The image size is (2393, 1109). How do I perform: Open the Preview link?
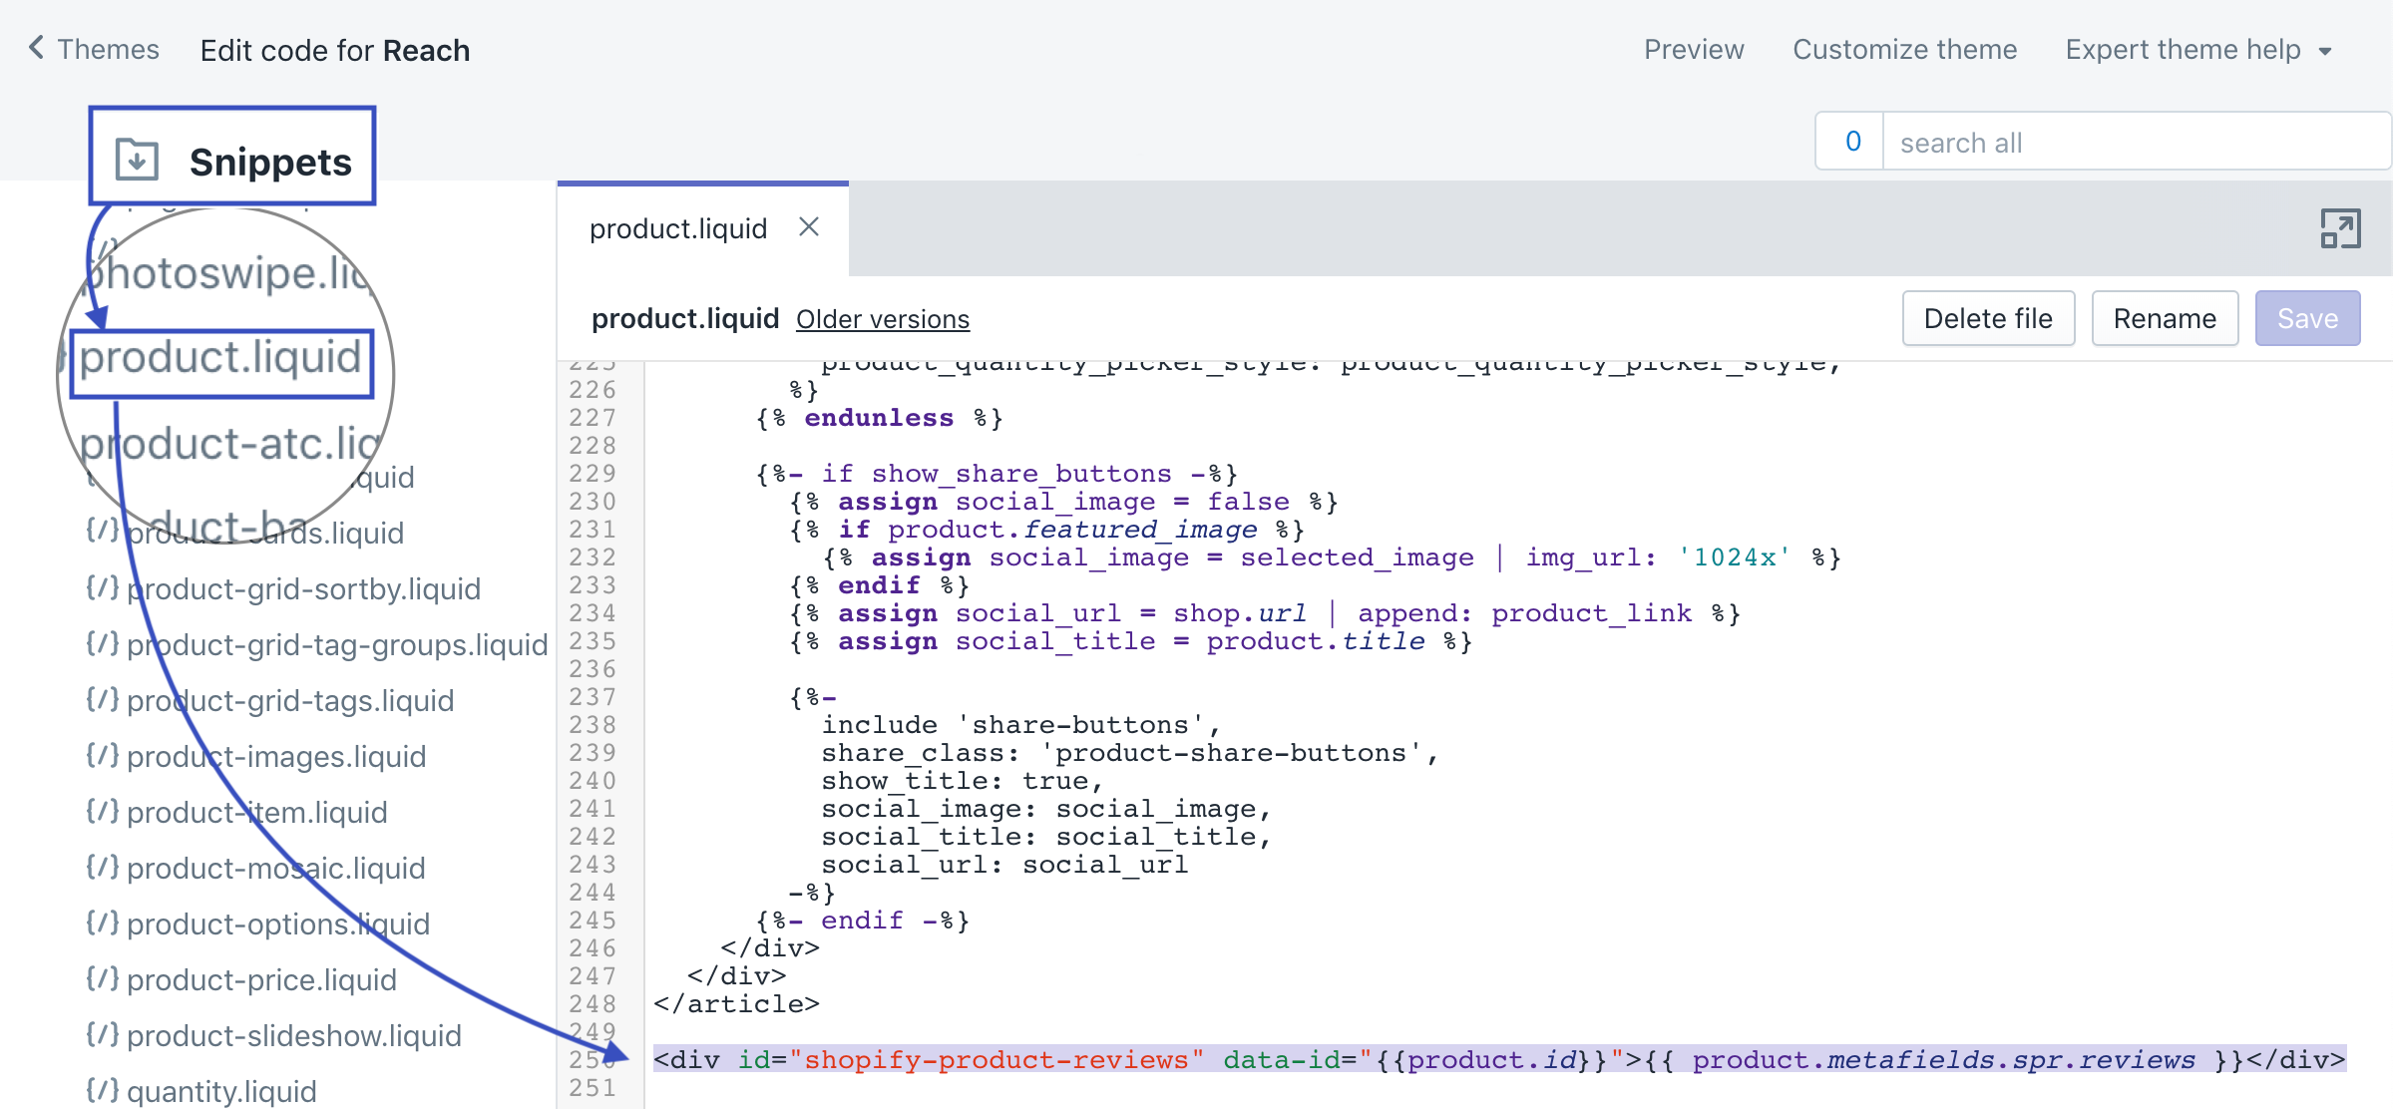coord(1694,49)
